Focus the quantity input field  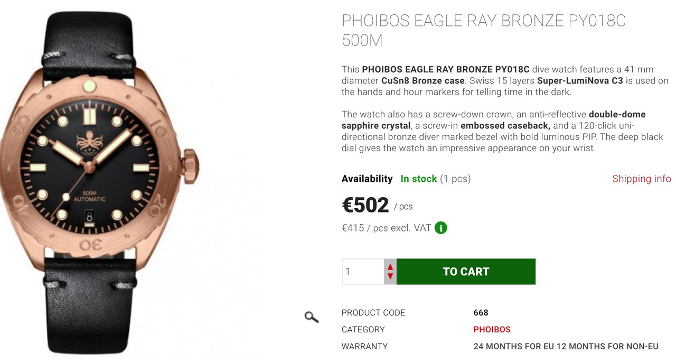pos(363,272)
